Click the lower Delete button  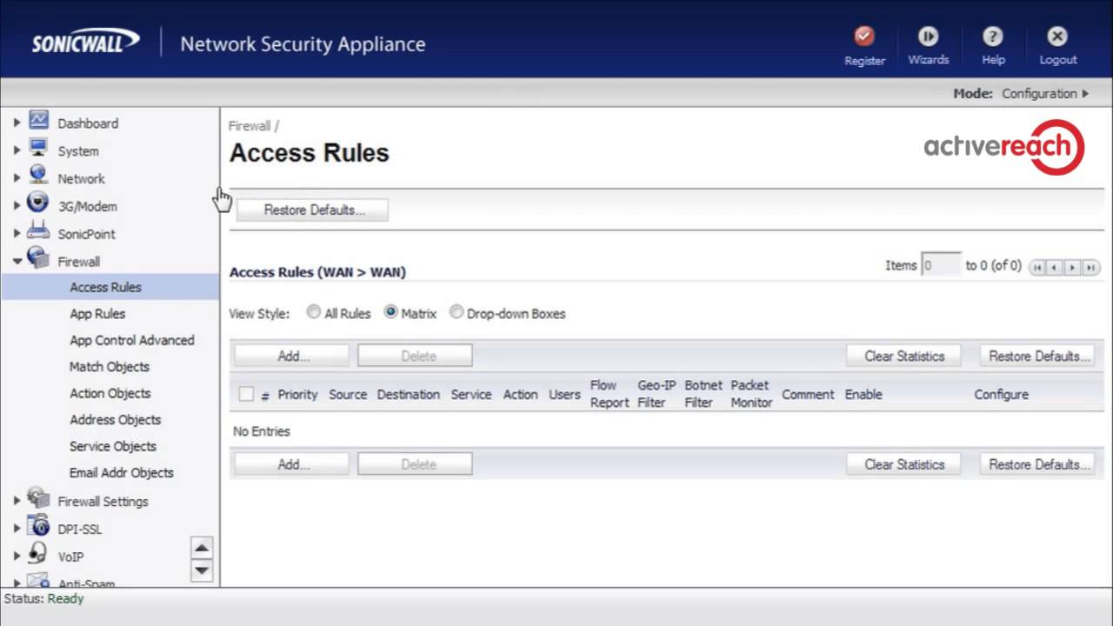[x=415, y=464]
